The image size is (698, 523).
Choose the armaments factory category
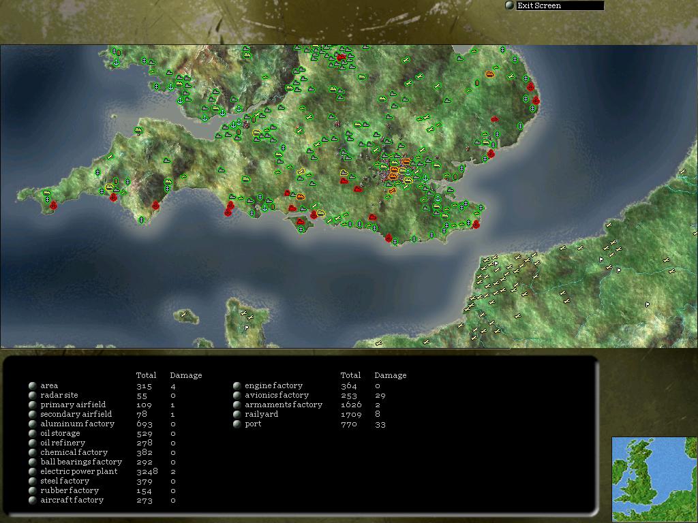[x=237, y=405]
